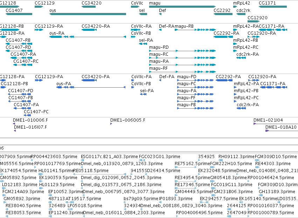The width and height of the screenshot is (298, 218).
Task: Select transcript CG1371-RA
Action: click(273, 30)
